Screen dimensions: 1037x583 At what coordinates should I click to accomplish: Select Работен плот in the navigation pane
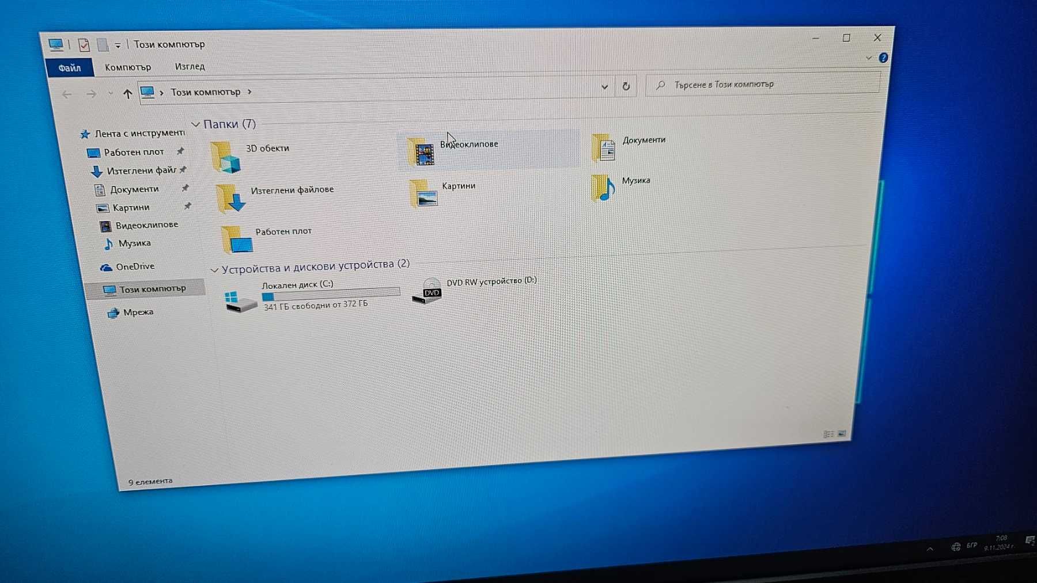tap(134, 152)
